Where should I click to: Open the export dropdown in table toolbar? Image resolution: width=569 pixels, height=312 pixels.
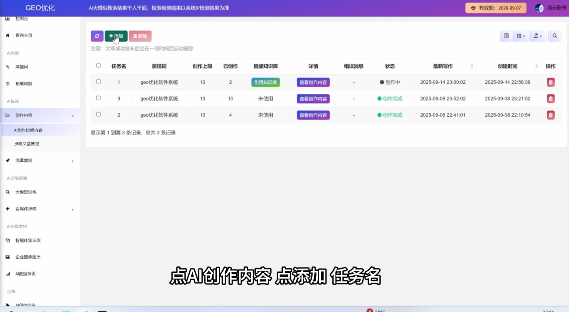click(538, 36)
